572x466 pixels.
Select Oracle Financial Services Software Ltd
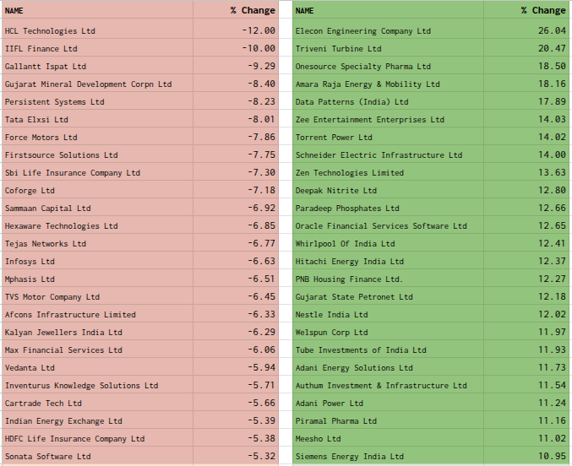click(x=388, y=226)
